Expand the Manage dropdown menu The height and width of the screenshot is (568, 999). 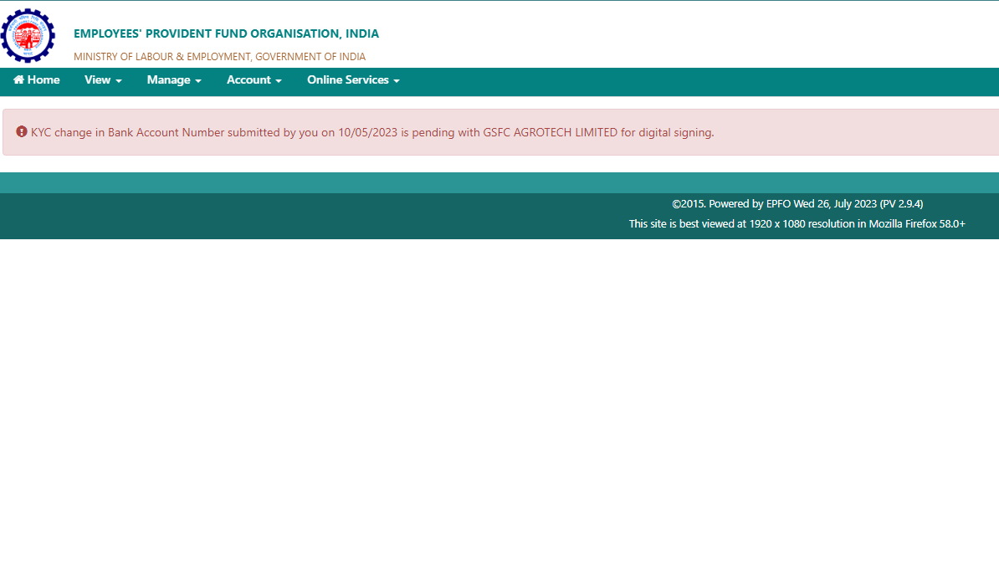pos(174,80)
